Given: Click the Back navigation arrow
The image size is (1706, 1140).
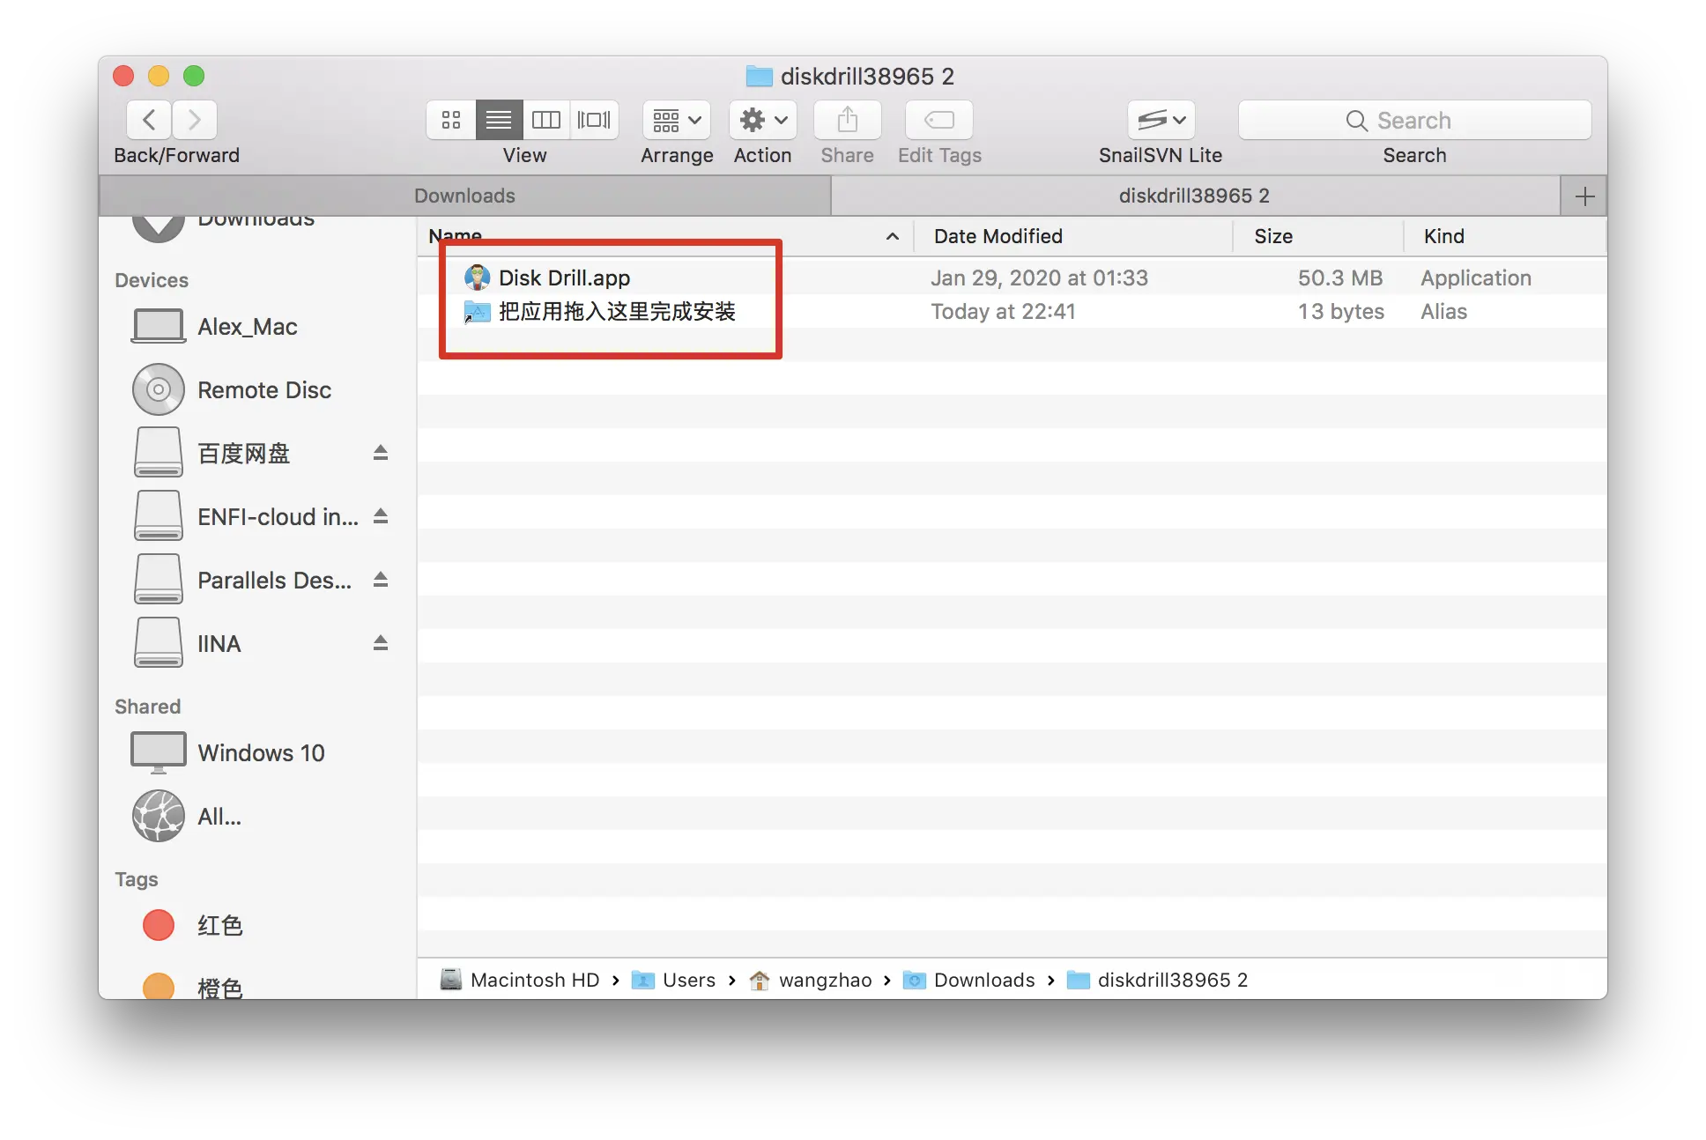Looking at the screenshot, I should click(149, 120).
